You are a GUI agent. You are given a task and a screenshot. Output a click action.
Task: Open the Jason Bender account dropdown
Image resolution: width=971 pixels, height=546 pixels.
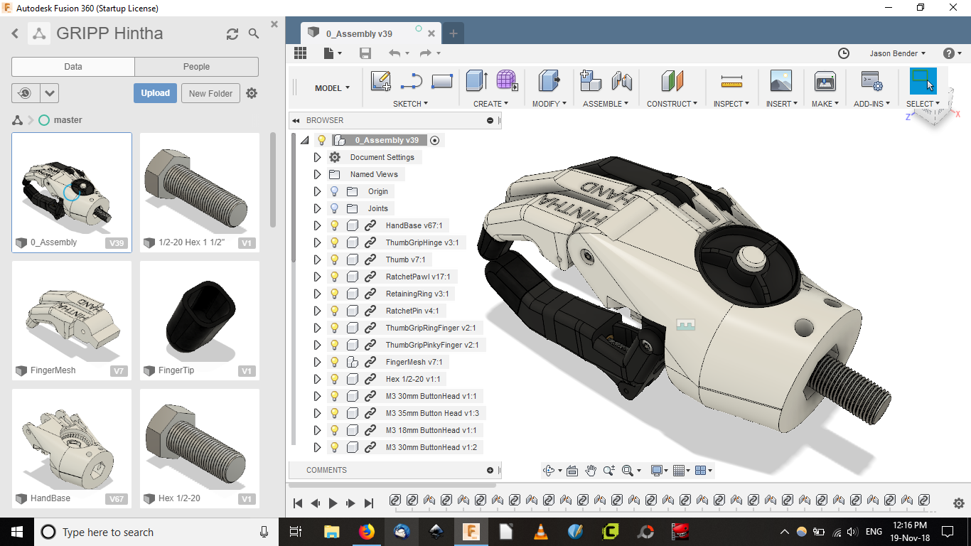[x=897, y=53]
